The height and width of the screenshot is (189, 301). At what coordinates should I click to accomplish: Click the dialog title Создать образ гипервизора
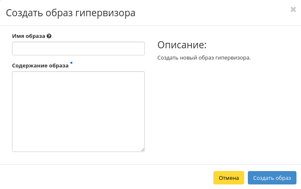(71, 13)
